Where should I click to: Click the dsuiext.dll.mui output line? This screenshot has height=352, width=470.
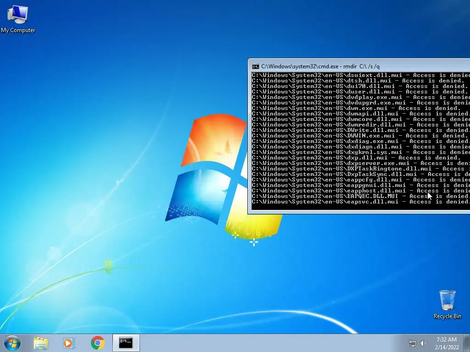[x=361, y=75]
